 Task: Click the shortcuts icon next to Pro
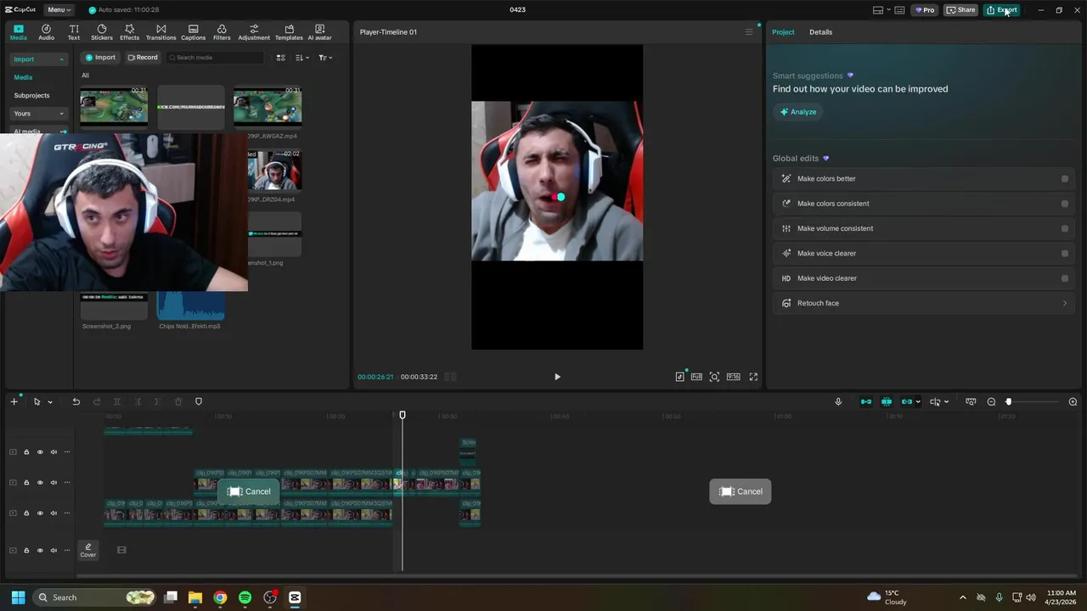point(899,10)
